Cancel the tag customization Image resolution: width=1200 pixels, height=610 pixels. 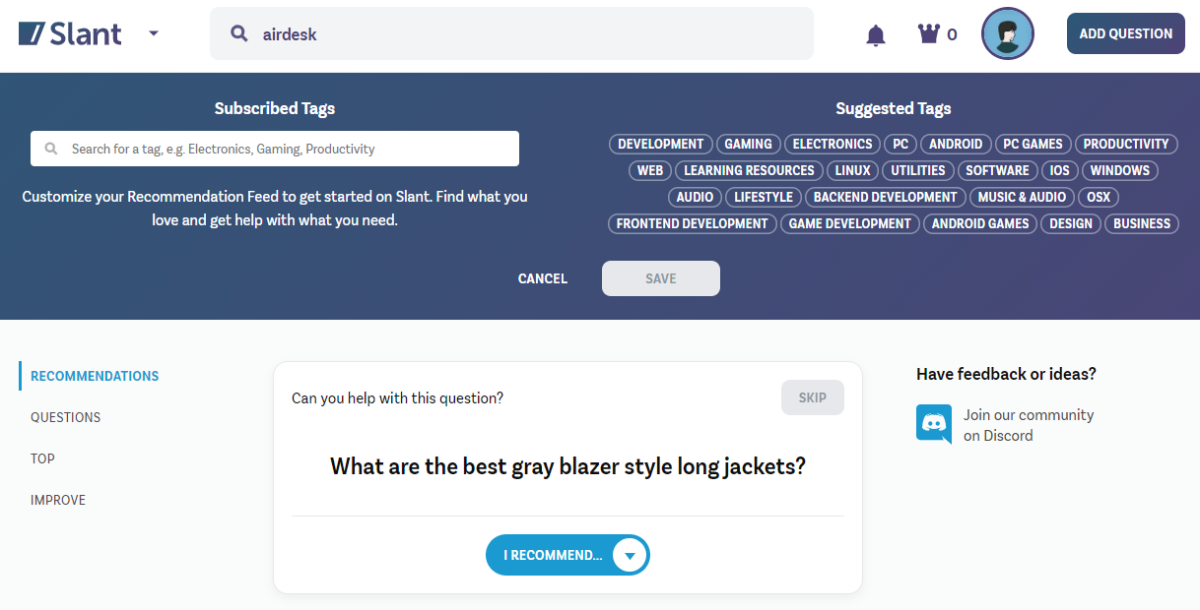click(x=543, y=278)
